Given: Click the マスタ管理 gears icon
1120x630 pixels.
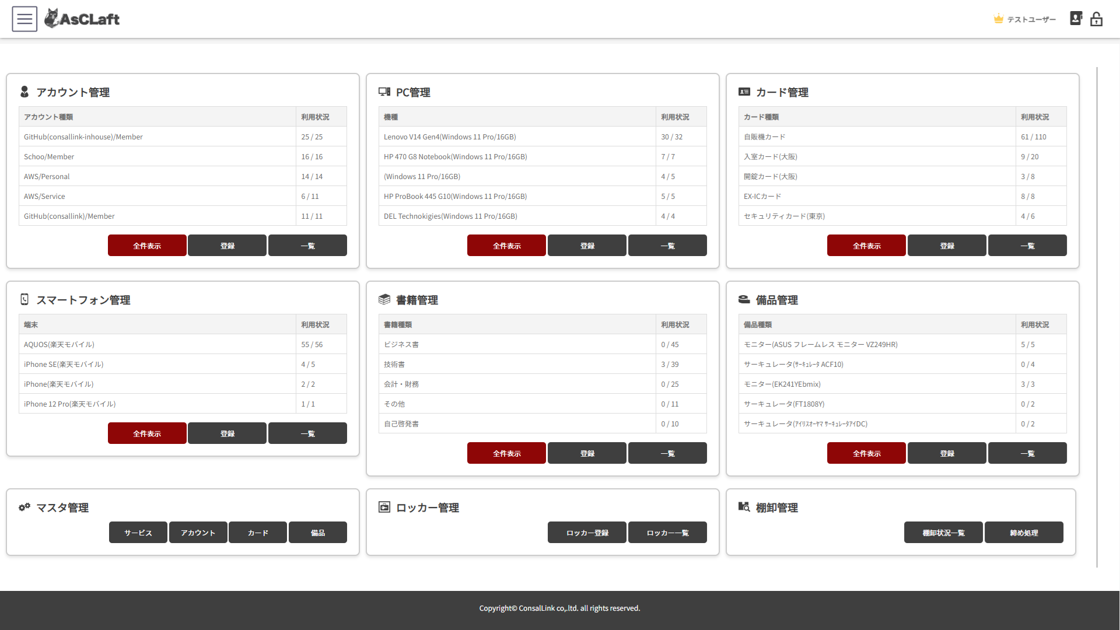Looking at the screenshot, I should tap(24, 508).
